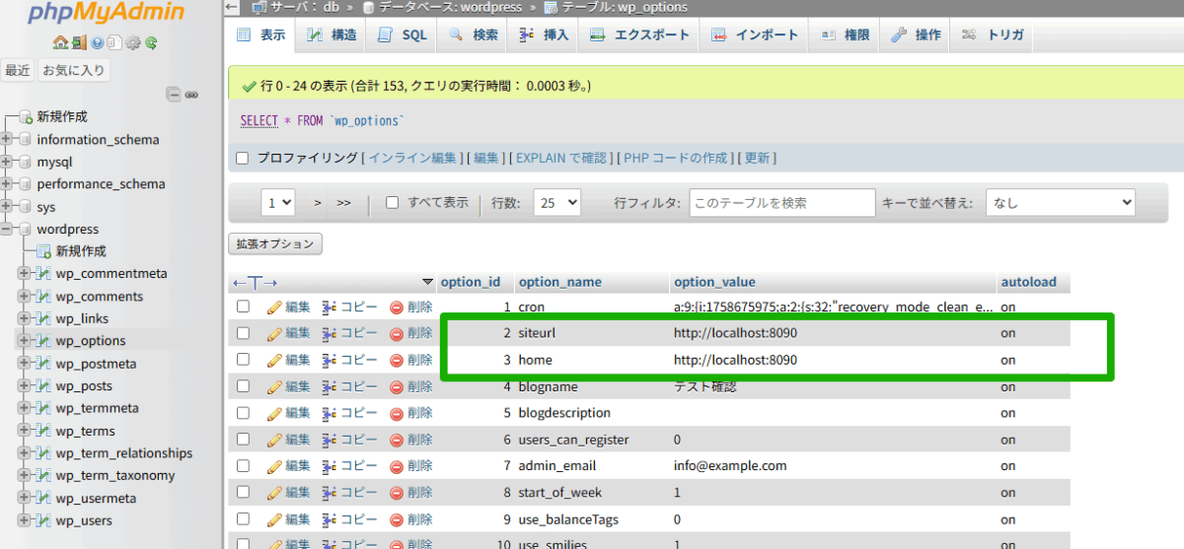The width and height of the screenshot is (1184, 549).
Task: Expand the performance_schema database node
Action: click(7, 184)
